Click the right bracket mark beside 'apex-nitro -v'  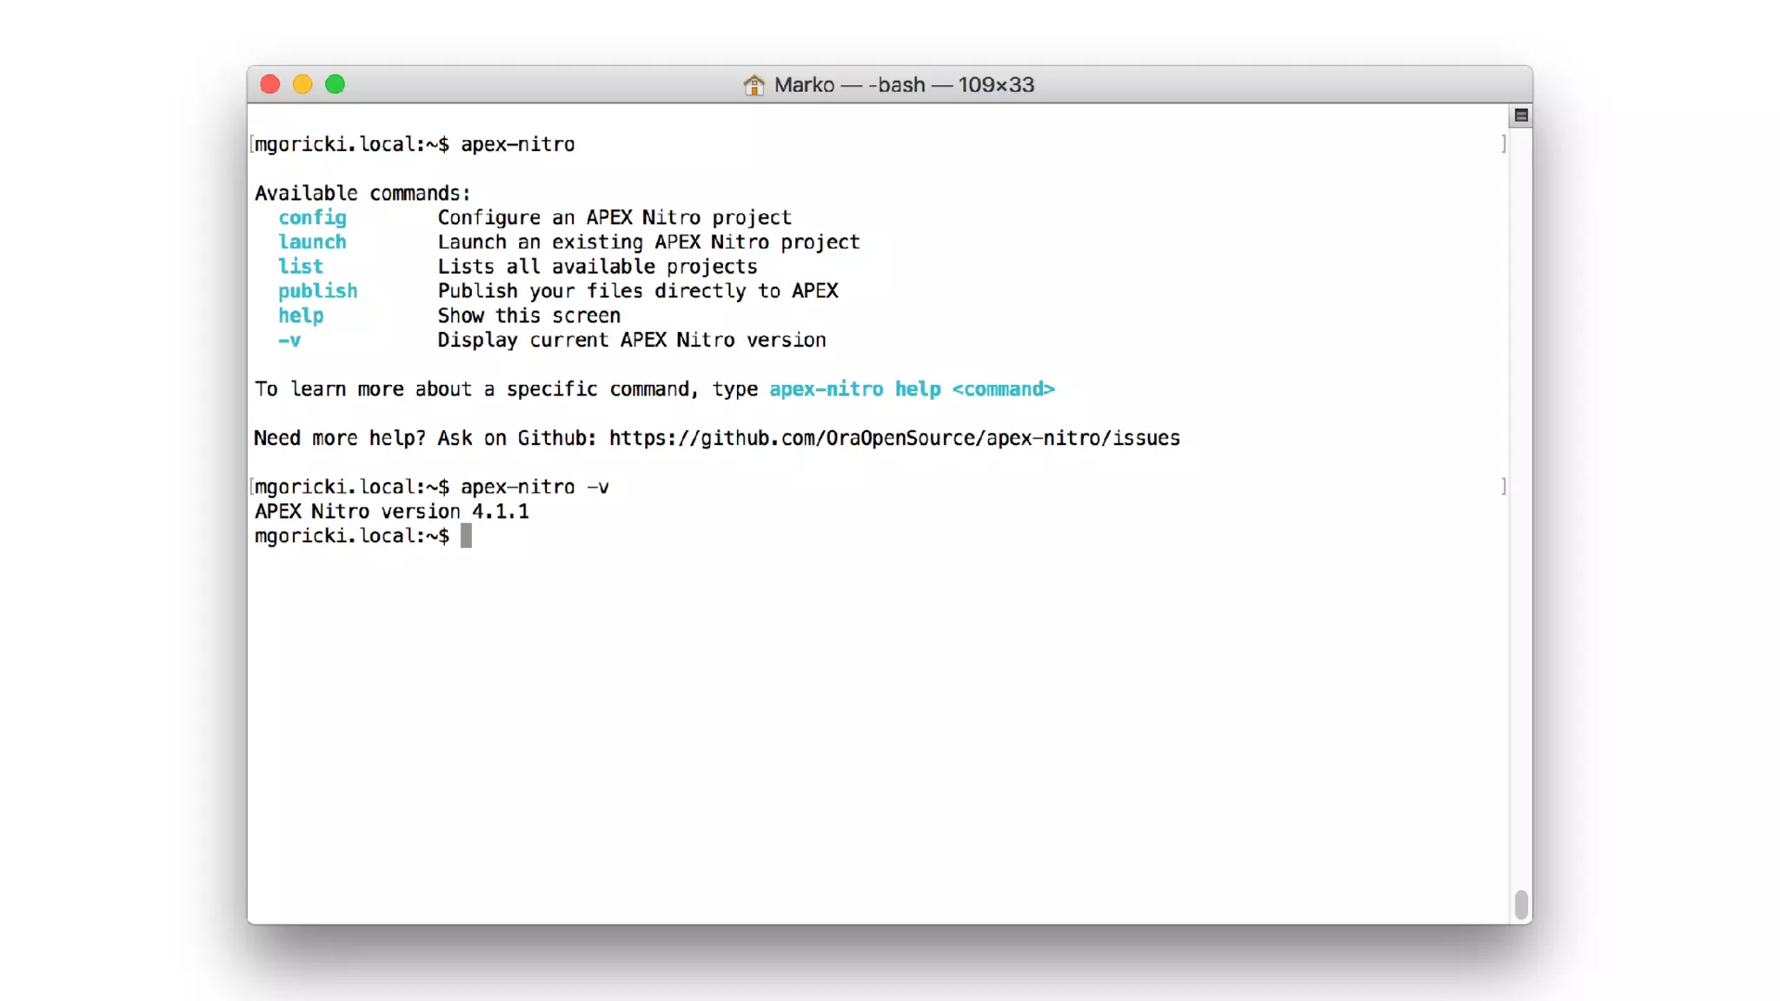click(x=1504, y=487)
